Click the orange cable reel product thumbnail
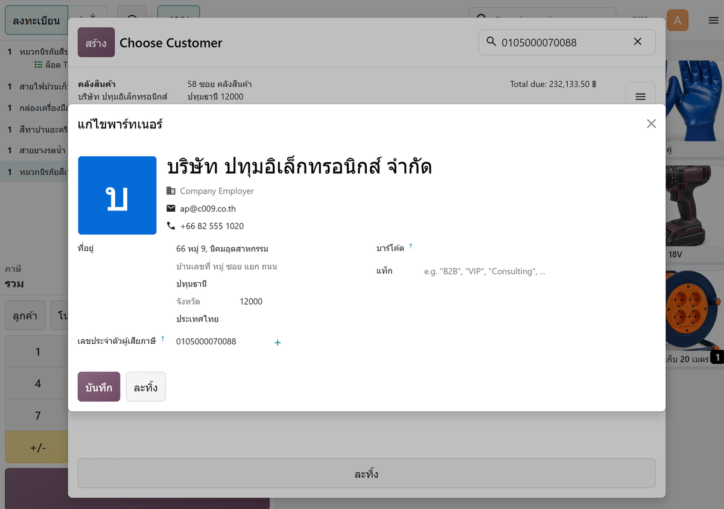 [694, 311]
